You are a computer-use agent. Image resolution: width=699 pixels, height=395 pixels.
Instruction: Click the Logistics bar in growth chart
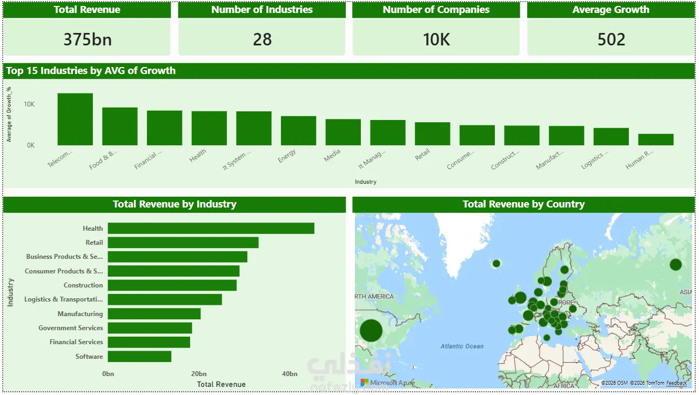pos(611,137)
